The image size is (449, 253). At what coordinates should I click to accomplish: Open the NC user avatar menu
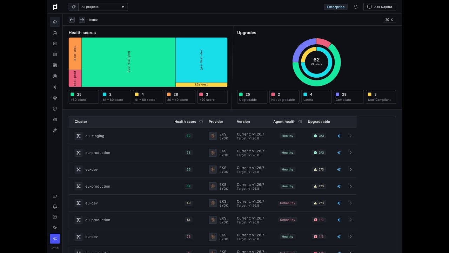click(55, 239)
